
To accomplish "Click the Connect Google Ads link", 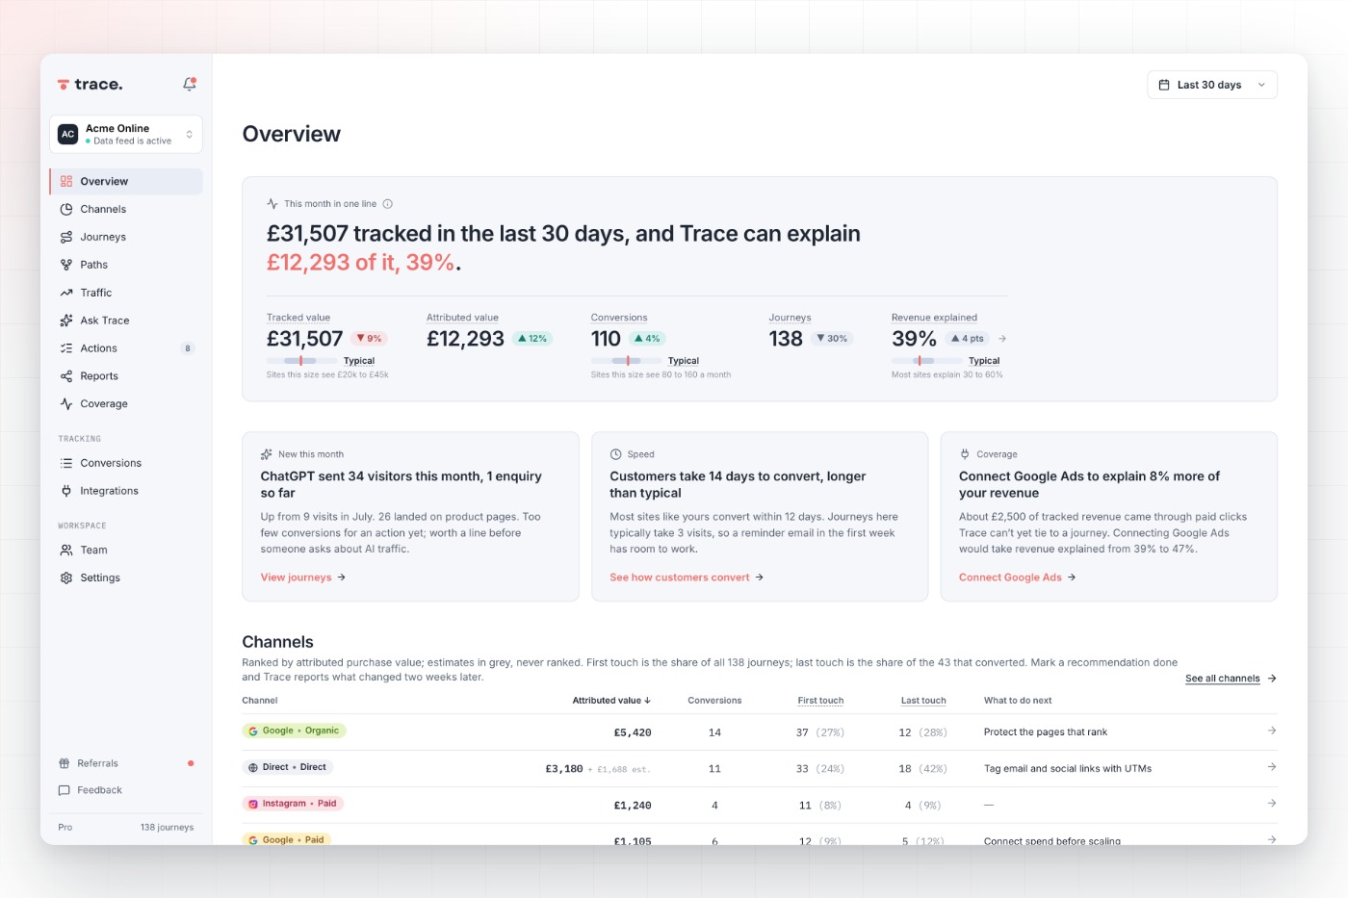I will click(x=1018, y=577).
